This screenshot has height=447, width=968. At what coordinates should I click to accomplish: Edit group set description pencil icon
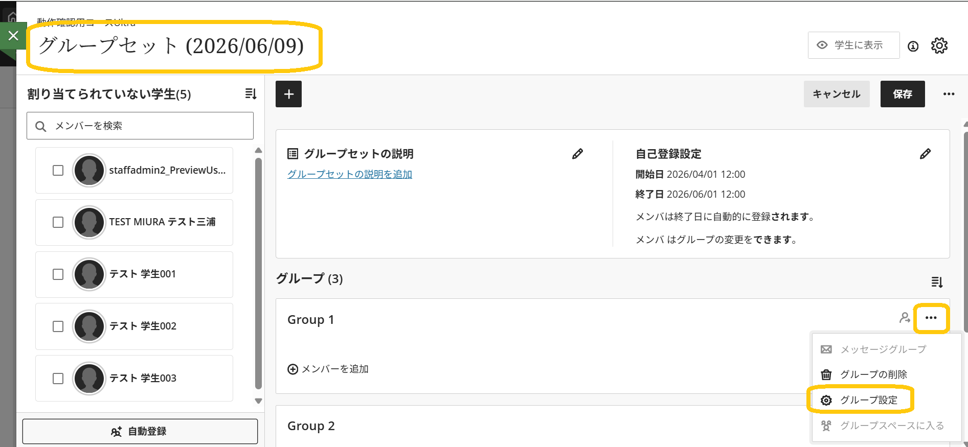coord(577,154)
